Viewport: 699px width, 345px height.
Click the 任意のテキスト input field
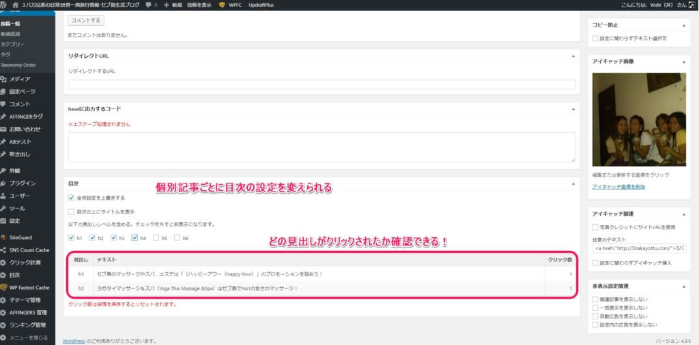coord(639,248)
